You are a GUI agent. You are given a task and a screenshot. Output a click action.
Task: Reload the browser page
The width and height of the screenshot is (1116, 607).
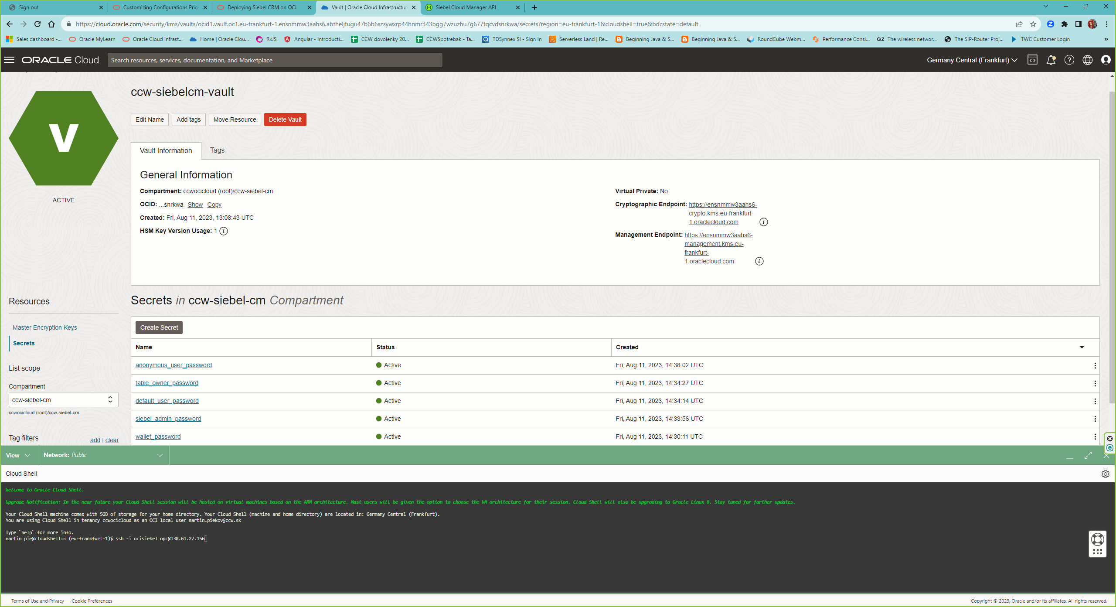point(37,24)
